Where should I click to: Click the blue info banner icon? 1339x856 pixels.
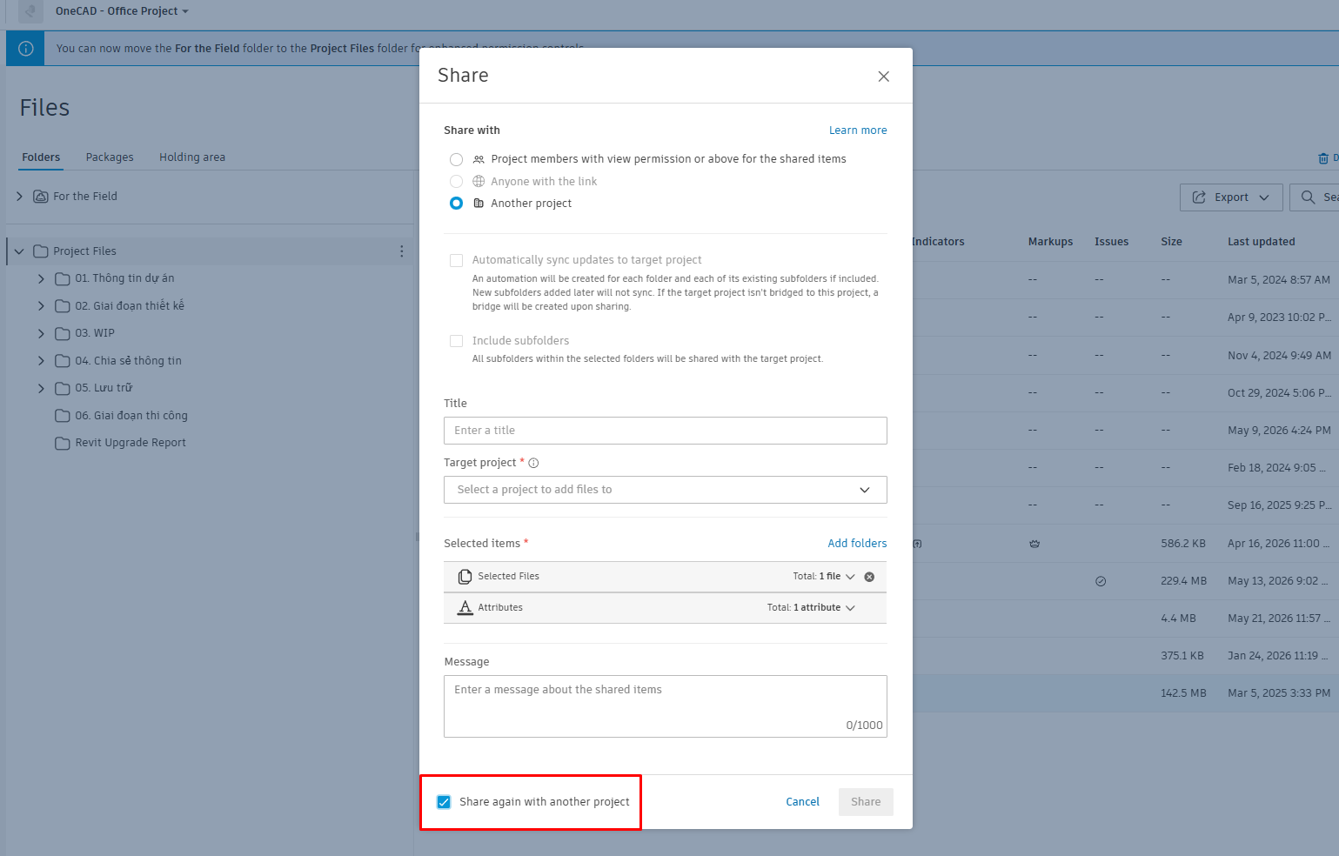point(25,49)
